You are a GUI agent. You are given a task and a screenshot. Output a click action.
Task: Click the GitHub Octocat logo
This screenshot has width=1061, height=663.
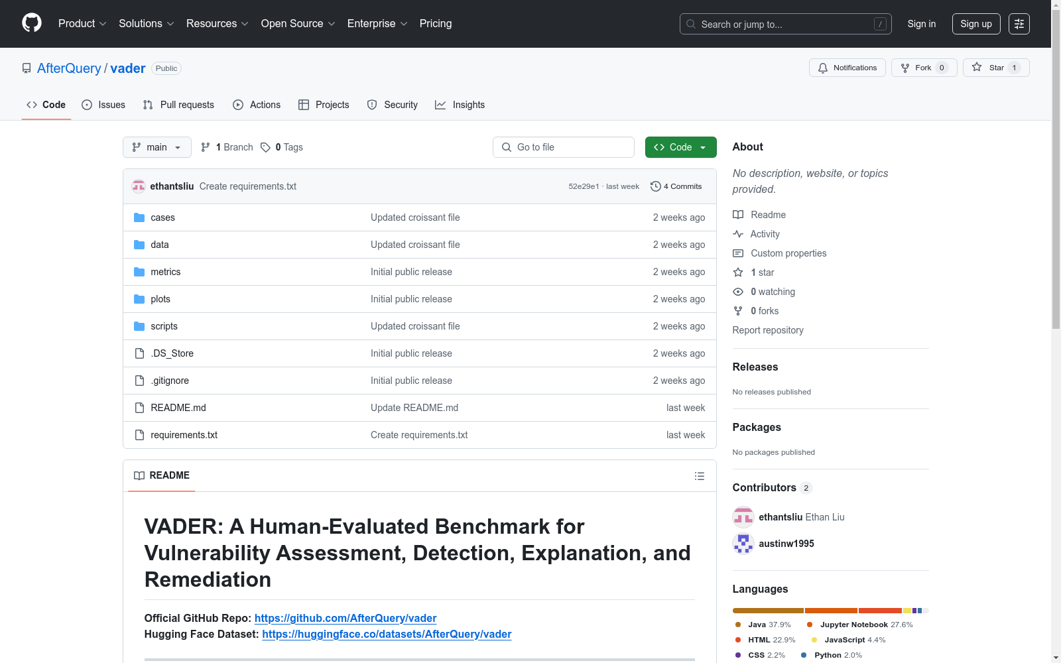(32, 23)
